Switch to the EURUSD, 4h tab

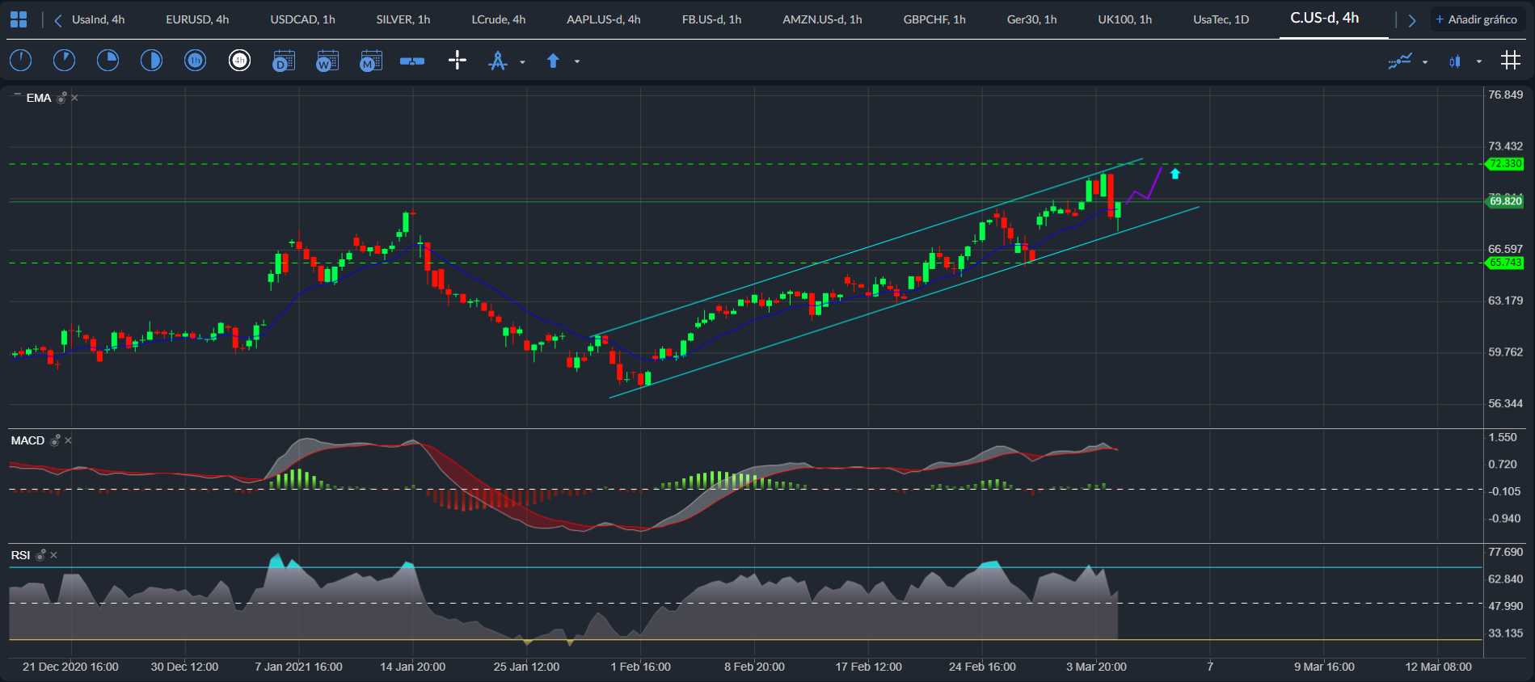pyautogui.click(x=197, y=19)
